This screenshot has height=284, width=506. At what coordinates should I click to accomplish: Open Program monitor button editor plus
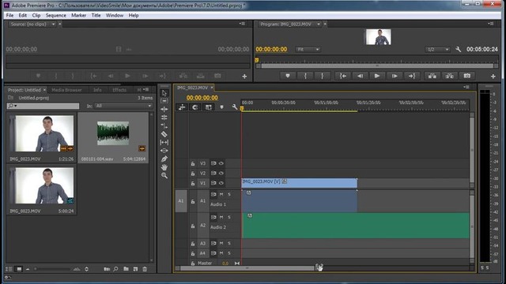(x=493, y=77)
